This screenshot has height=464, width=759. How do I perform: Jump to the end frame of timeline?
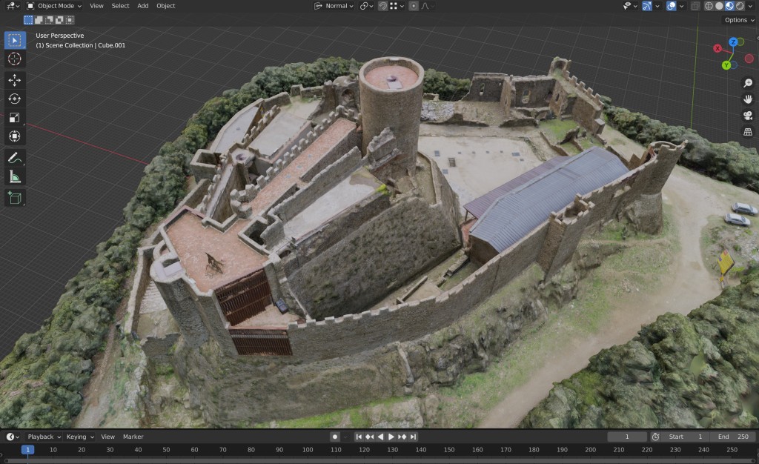[x=414, y=437]
